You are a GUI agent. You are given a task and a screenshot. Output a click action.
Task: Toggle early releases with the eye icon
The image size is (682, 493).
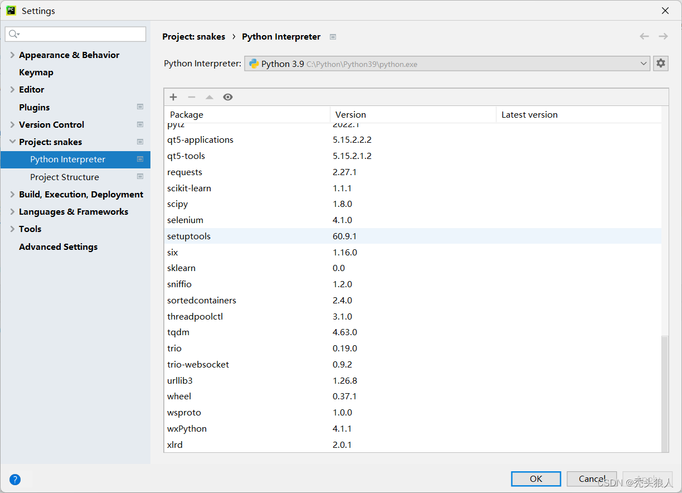(x=227, y=96)
